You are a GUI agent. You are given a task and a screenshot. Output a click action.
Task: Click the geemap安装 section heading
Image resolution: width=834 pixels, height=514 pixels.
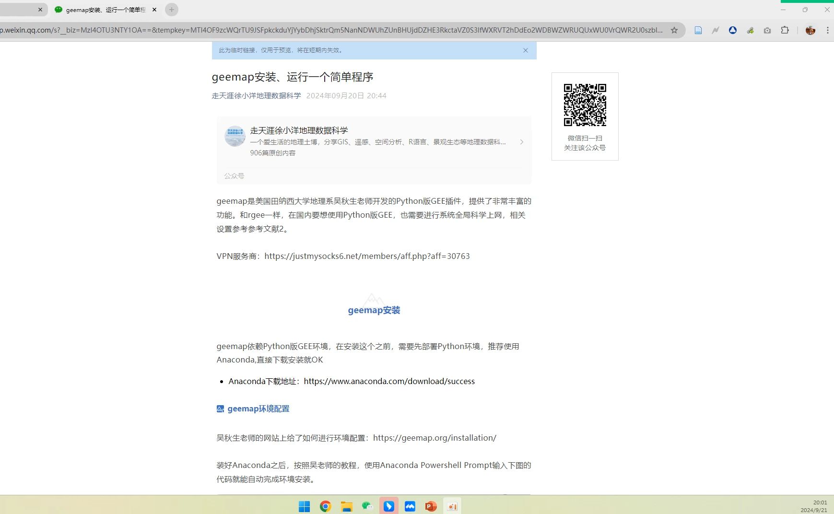[x=374, y=310]
